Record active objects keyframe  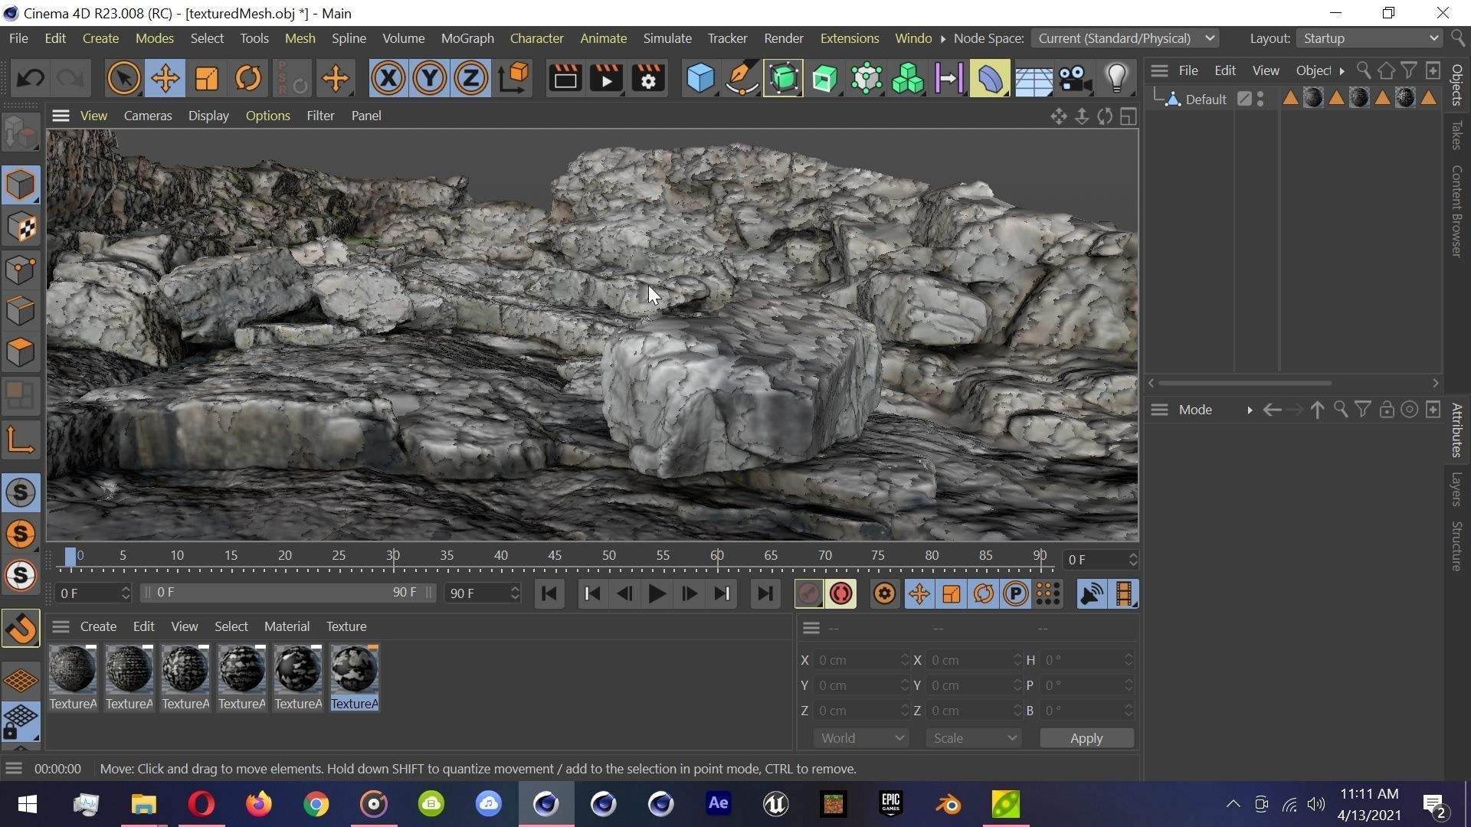808,594
